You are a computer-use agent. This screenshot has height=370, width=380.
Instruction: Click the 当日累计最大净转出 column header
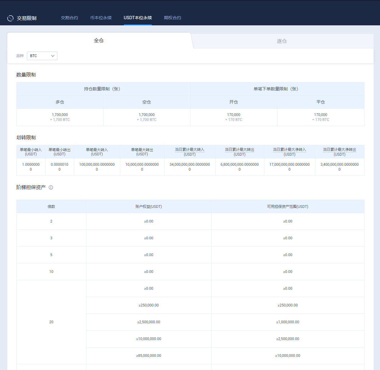(339, 150)
